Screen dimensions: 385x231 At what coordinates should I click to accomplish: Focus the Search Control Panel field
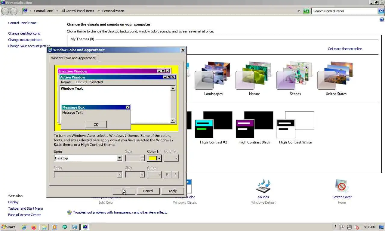[345, 11]
